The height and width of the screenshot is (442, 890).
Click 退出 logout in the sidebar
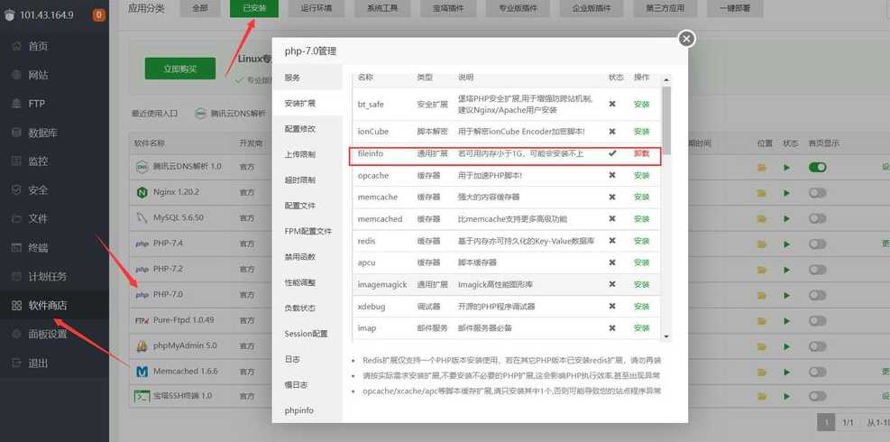coord(38,363)
